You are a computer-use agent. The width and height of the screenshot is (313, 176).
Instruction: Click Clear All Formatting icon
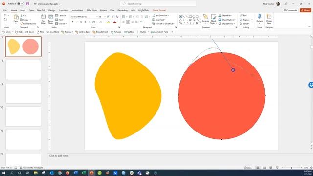pos(117,17)
